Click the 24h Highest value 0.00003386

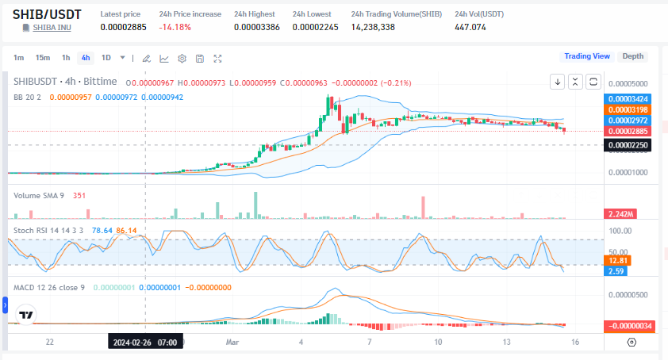(256, 27)
